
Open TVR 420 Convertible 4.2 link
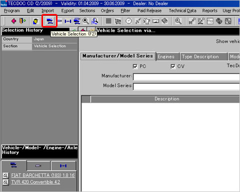tap(35, 182)
